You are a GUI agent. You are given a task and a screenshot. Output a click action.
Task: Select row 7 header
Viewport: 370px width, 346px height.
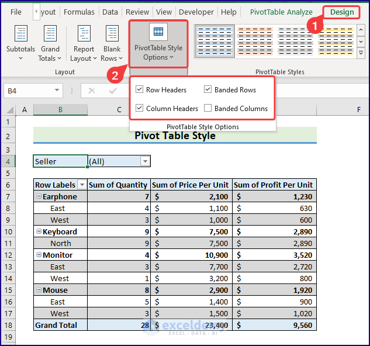[x=8, y=196]
